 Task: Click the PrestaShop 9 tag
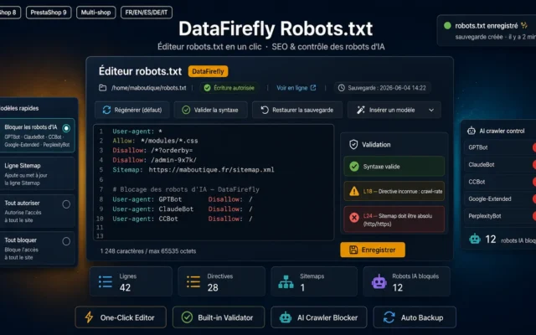click(49, 13)
